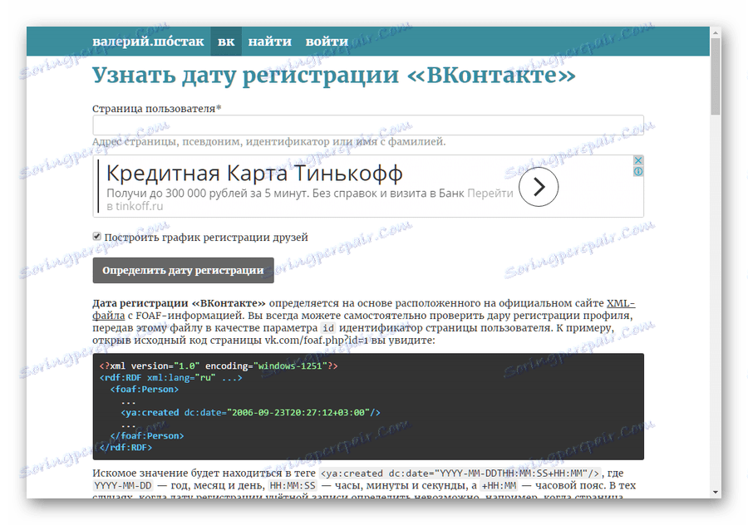Open the XML-файла link
The image size is (748, 525).
[620, 303]
